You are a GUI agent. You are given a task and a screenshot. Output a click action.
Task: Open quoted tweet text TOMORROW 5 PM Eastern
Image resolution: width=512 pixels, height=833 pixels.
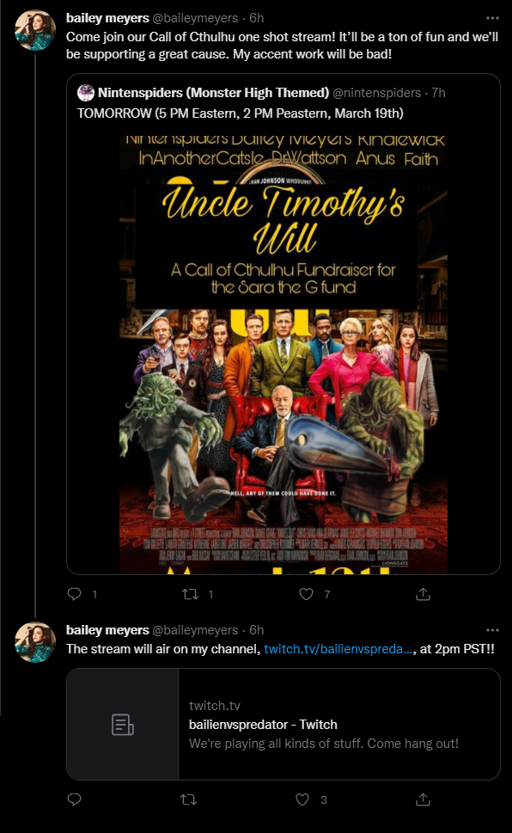coord(240,113)
